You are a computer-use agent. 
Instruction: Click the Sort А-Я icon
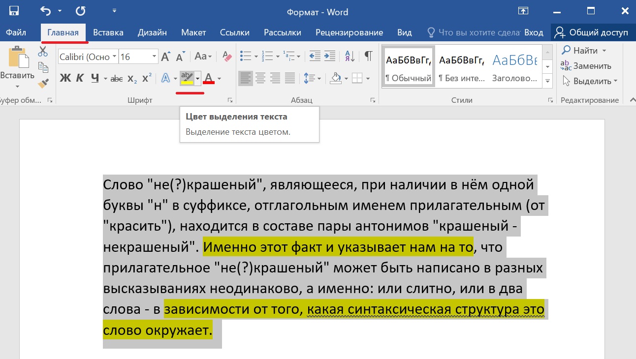tap(350, 57)
